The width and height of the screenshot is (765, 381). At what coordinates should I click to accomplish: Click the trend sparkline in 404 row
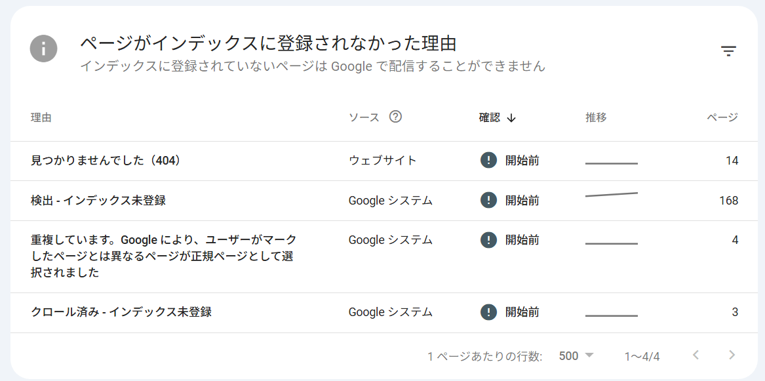point(611,163)
